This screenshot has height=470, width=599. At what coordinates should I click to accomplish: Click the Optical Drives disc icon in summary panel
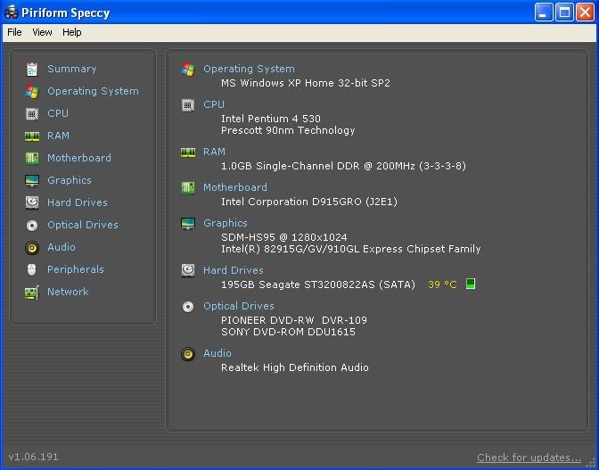188,307
